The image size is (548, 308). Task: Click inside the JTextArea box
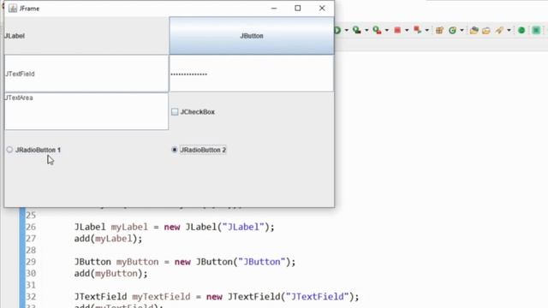[86, 111]
